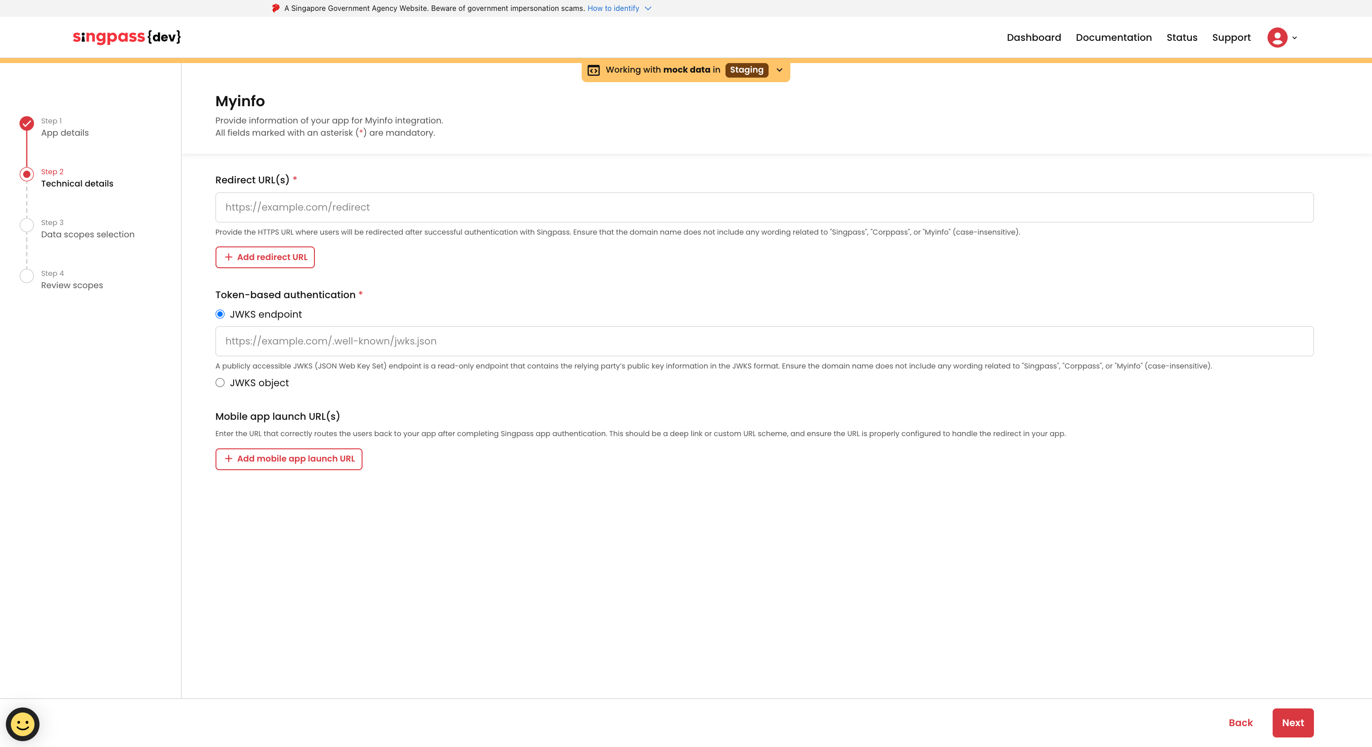Click the Add redirect URL button
This screenshot has height=747, width=1372.
265,257
